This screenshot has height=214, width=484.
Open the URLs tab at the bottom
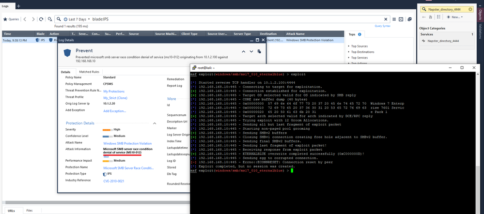11,211
